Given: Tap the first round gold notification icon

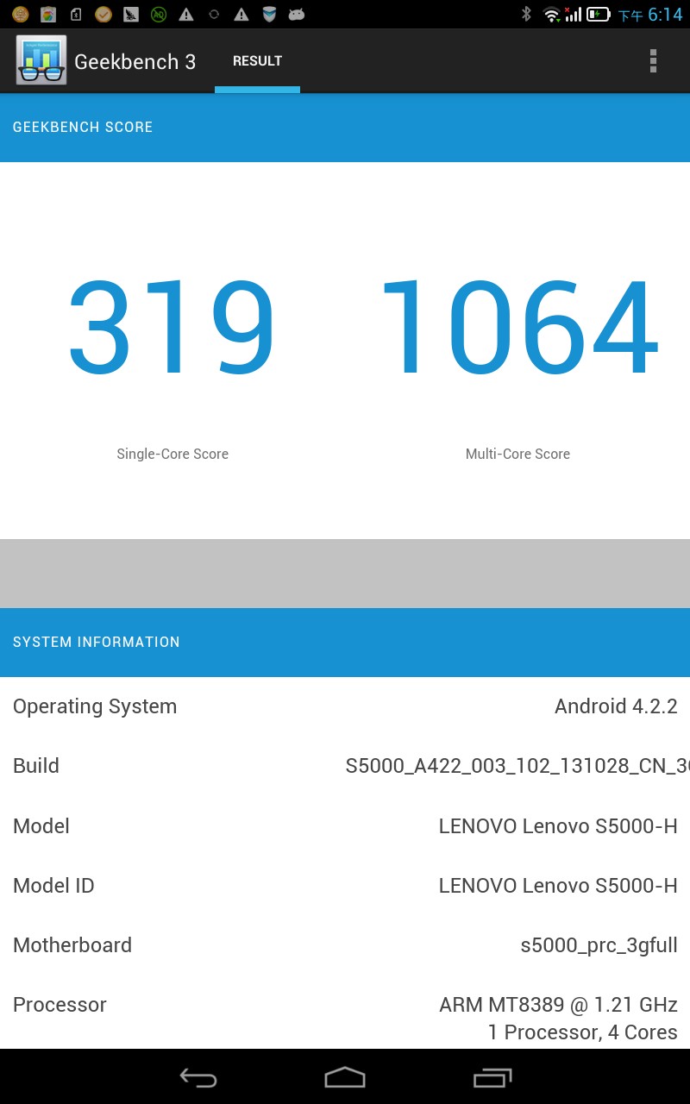Looking at the screenshot, I should point(21,15).
